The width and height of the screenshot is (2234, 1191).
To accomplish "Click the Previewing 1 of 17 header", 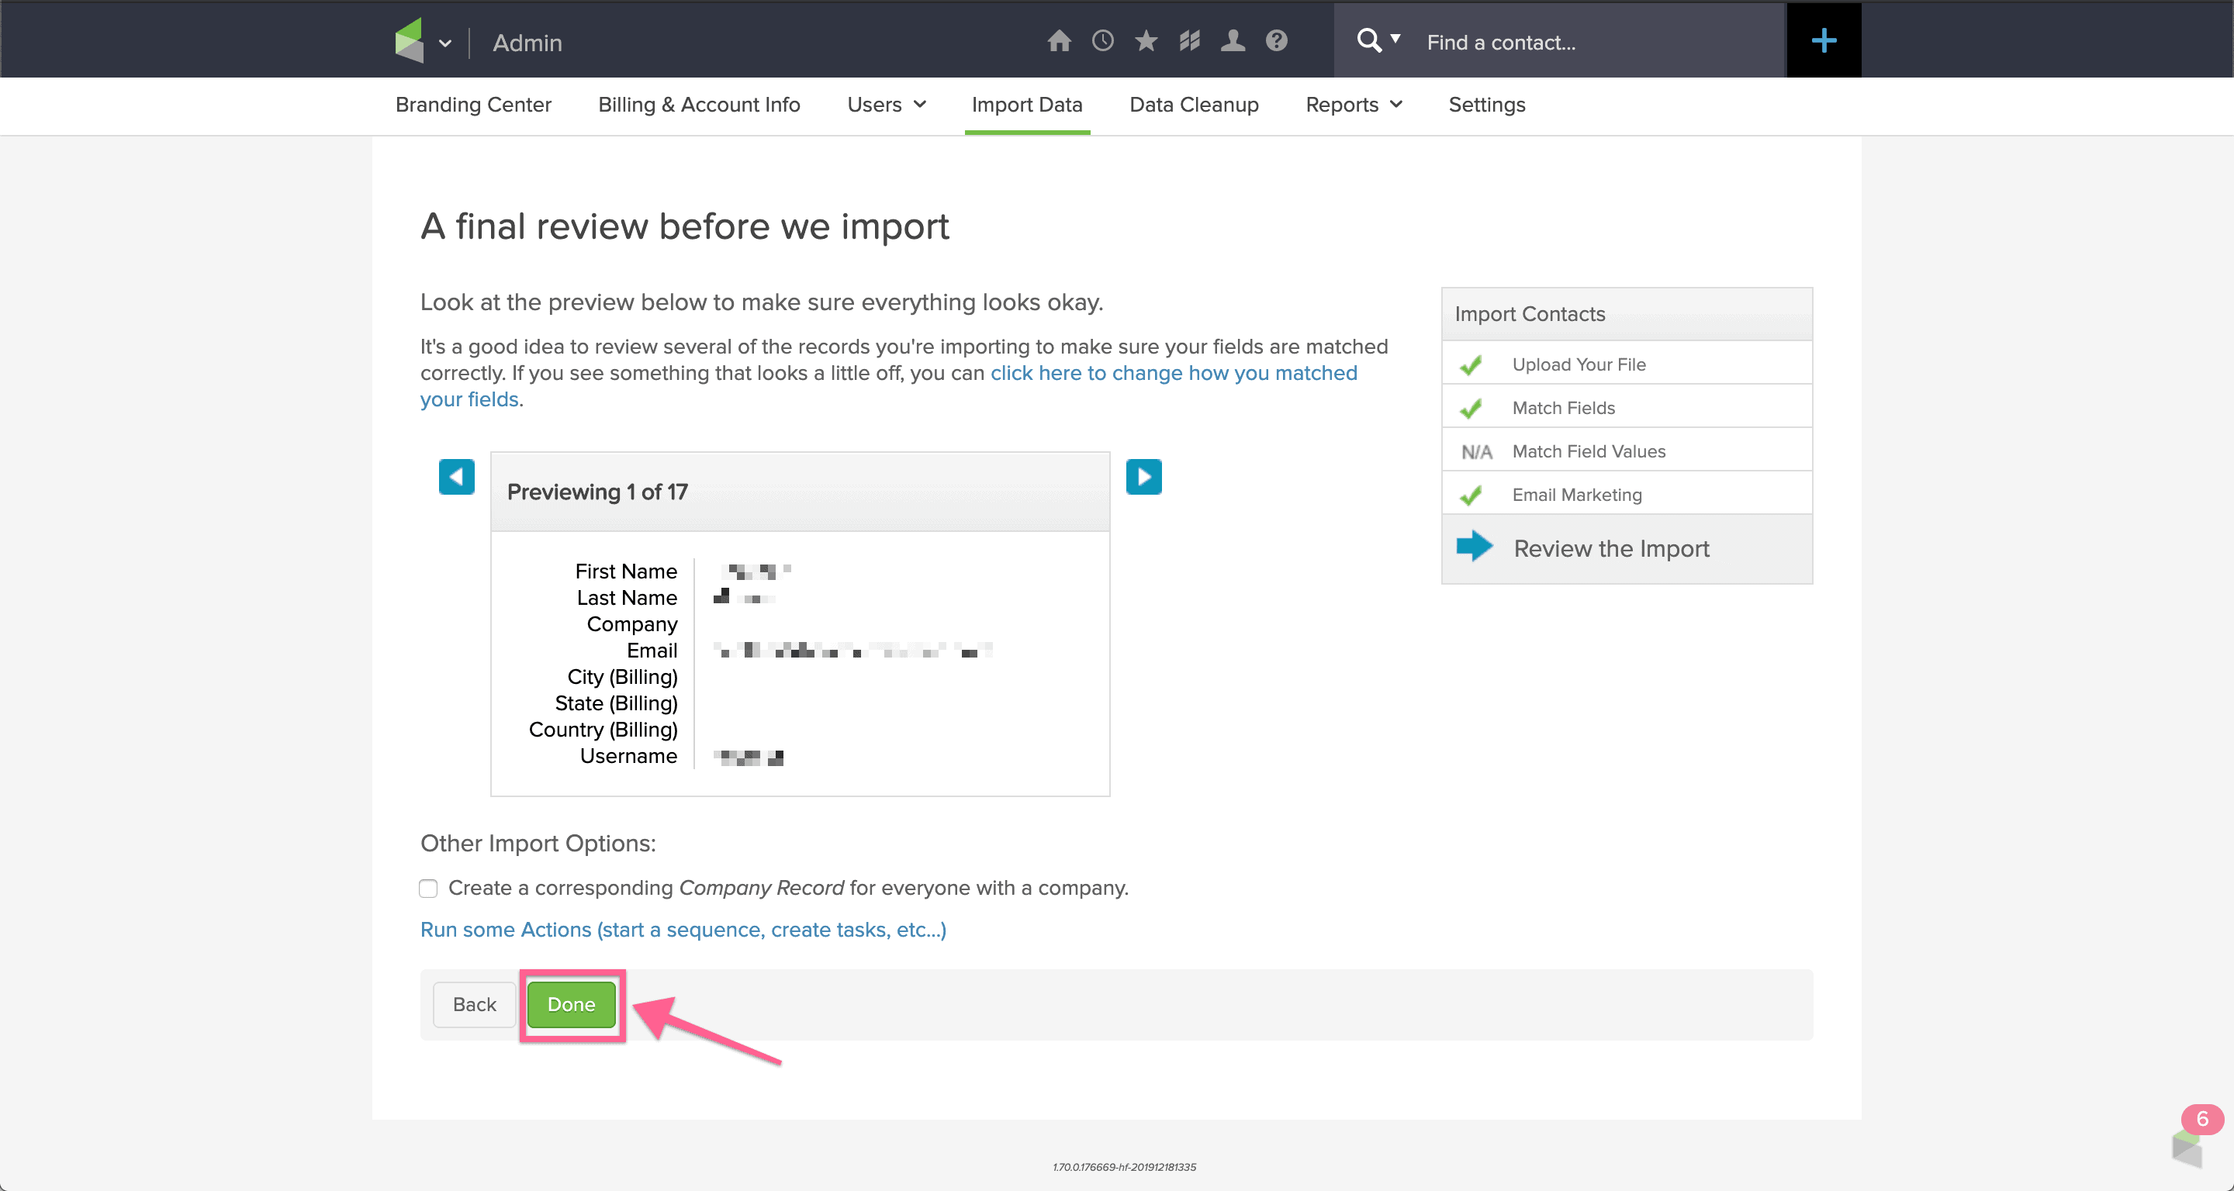I will [x=800, y=492].
